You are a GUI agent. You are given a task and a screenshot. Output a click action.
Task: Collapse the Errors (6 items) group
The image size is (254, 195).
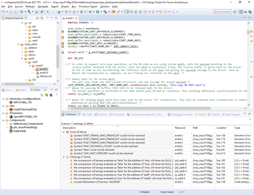pos(64,132)
